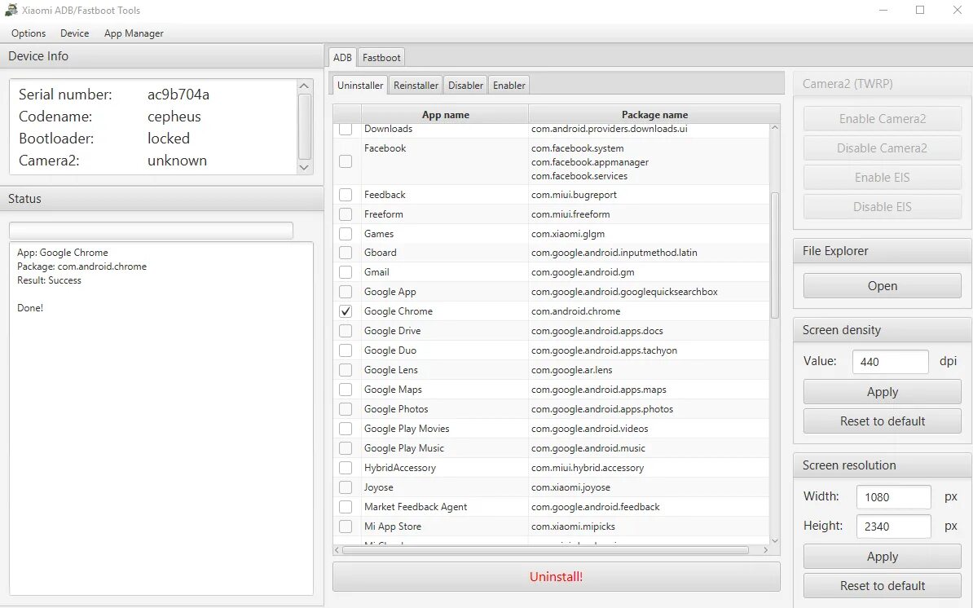
Task: Select the Downloads app name
Action: [389, 129]
